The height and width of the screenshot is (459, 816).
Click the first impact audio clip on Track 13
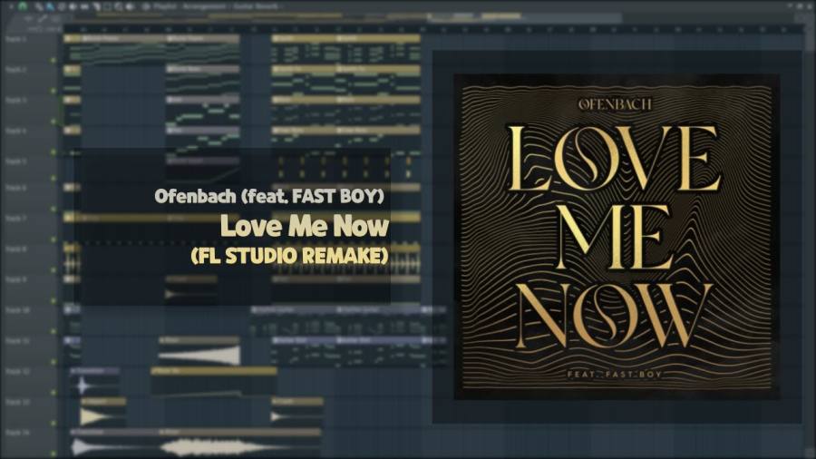coord(103,412)
